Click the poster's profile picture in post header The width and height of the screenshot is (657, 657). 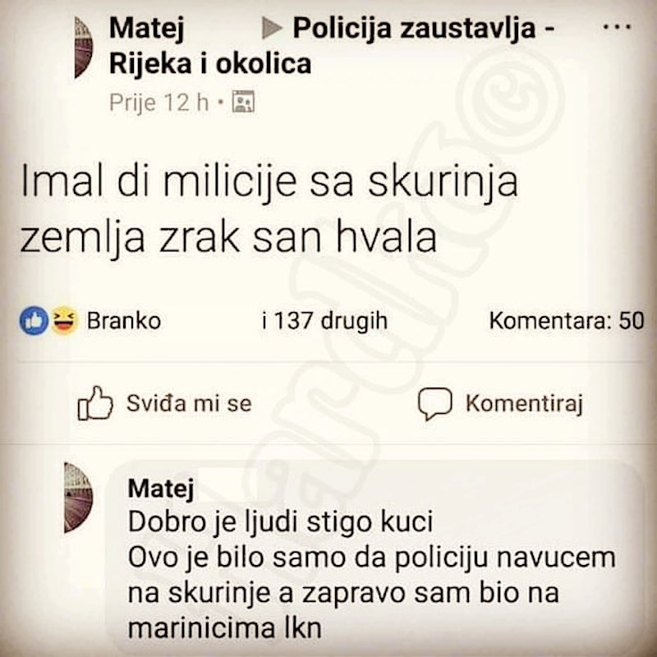[83, 48]
